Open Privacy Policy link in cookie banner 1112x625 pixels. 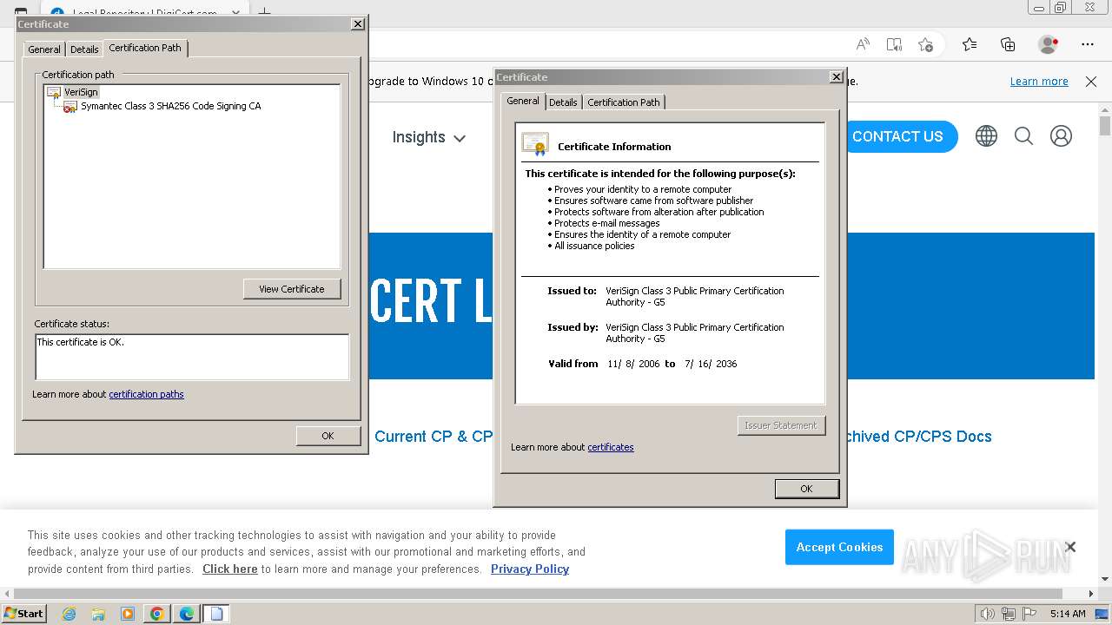[x=530, y=569]
